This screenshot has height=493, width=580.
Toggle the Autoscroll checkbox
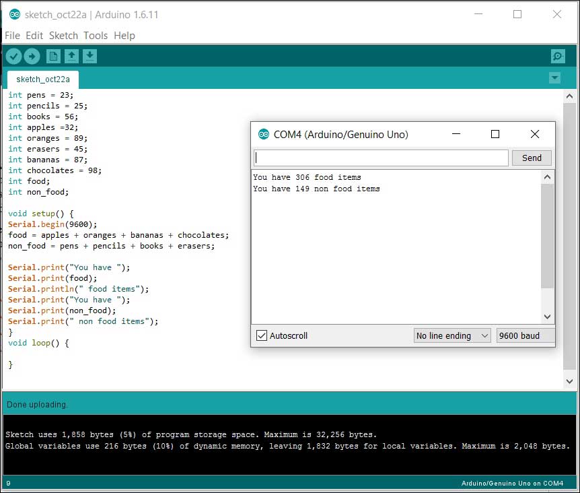click(x=262, y=335)
